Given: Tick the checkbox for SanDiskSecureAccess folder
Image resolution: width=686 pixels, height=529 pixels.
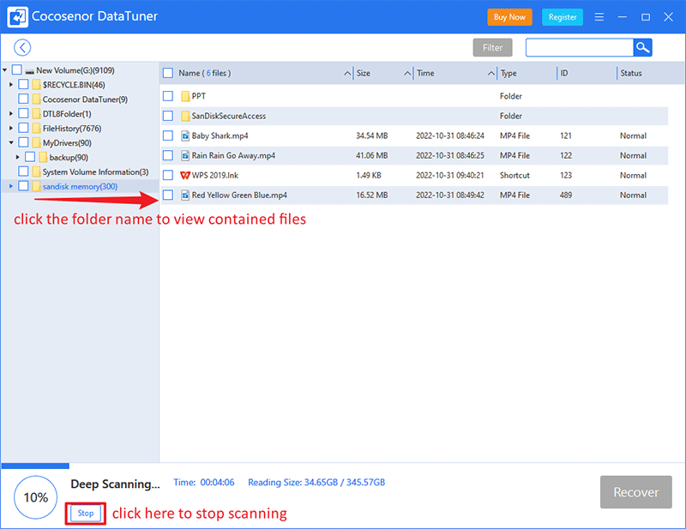Looking at the screenshot, I should [x=168, y=116].
